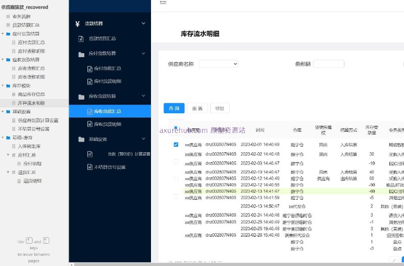Click document icon of 货款(预估价)计算设置
The width and height of the screenshot is (404, 266).
pyautogui.click(x=90, y=154)
